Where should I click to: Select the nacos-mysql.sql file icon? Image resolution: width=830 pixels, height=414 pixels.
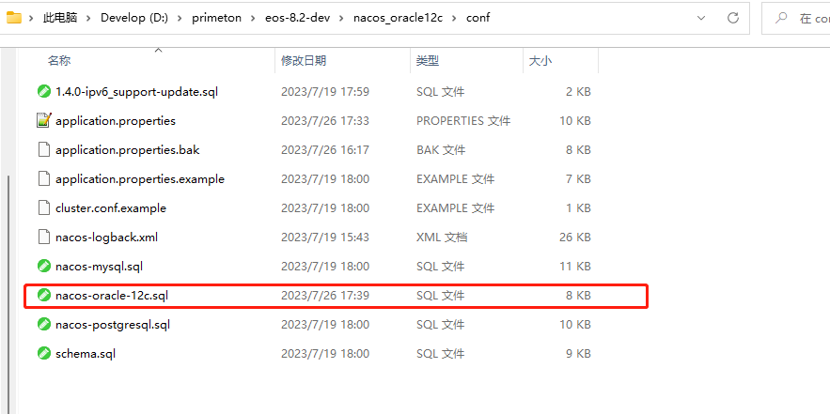point(43,267)
